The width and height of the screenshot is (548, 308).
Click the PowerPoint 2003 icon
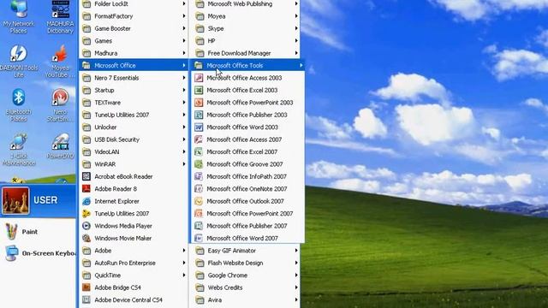[x=199, y=103]
